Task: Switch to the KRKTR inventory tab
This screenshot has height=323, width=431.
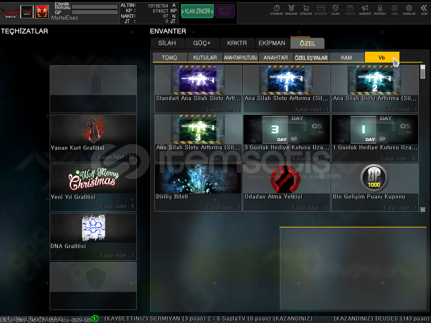Action: click(237, 43)
